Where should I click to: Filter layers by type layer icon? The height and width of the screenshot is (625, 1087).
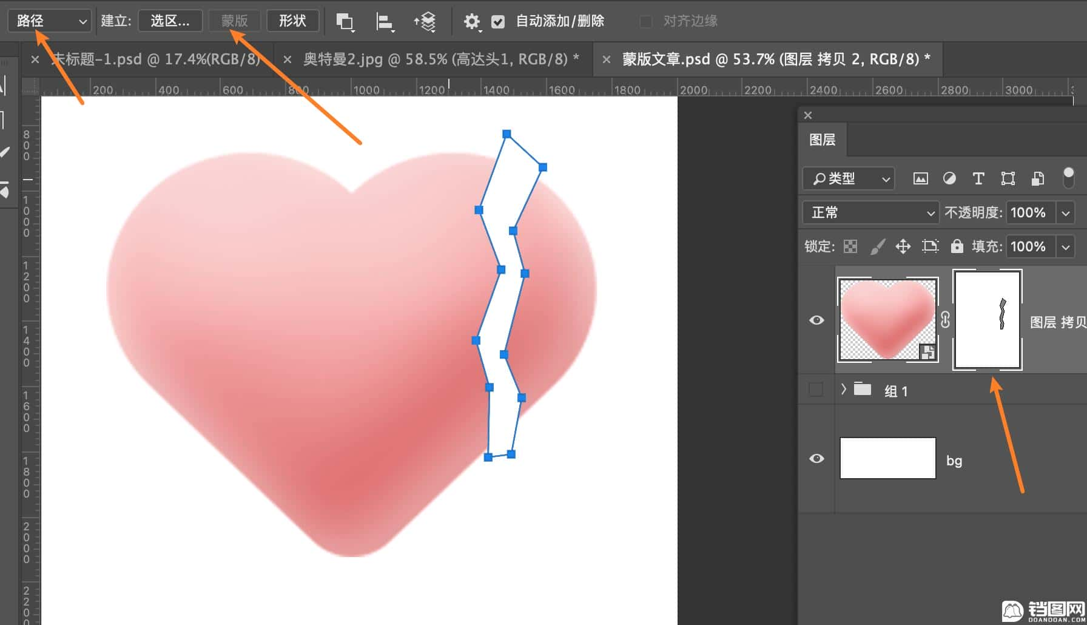tap(978, 178)
